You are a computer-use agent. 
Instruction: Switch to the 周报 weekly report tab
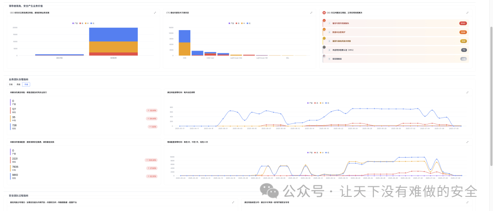(x=18, y=84)
